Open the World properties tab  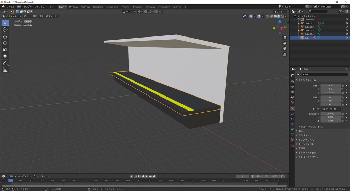[x=292, y=102]
